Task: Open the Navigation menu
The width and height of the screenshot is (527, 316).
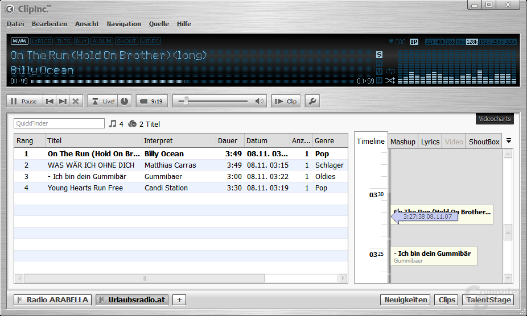Action: pyautogui.click(x=123, y=24)
